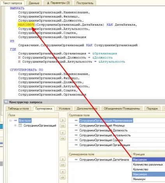Choose highlighted Максимум from function list
Viewport: 165px width, 183px height.
point(148,174)
